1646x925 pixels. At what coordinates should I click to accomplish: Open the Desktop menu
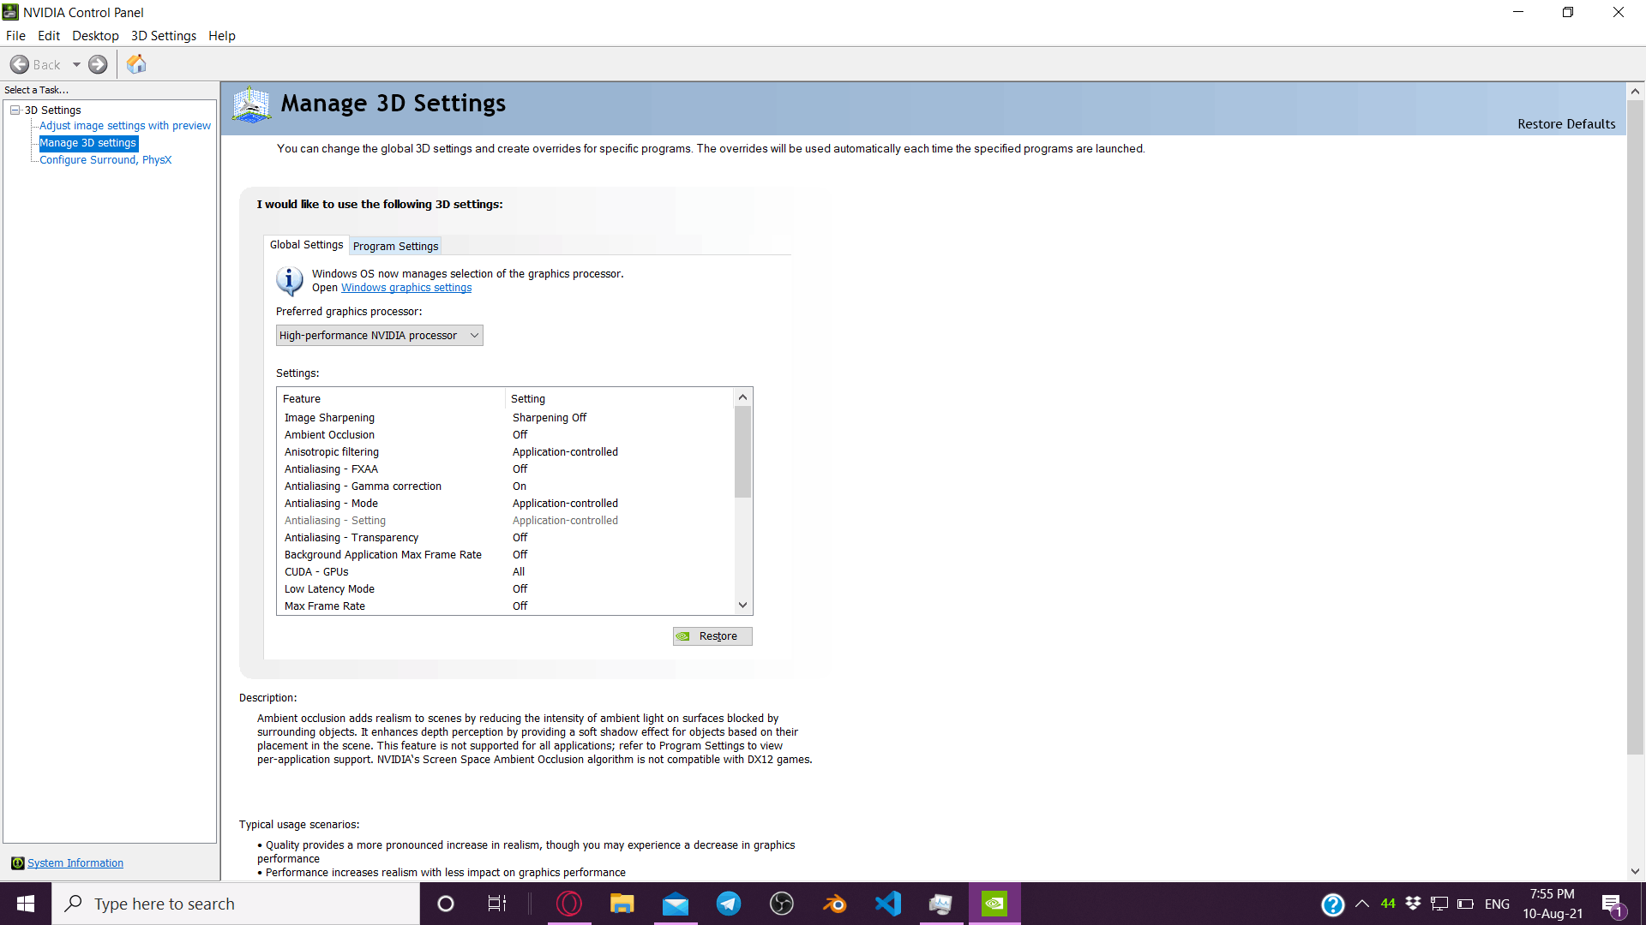[x=95, y=35]
